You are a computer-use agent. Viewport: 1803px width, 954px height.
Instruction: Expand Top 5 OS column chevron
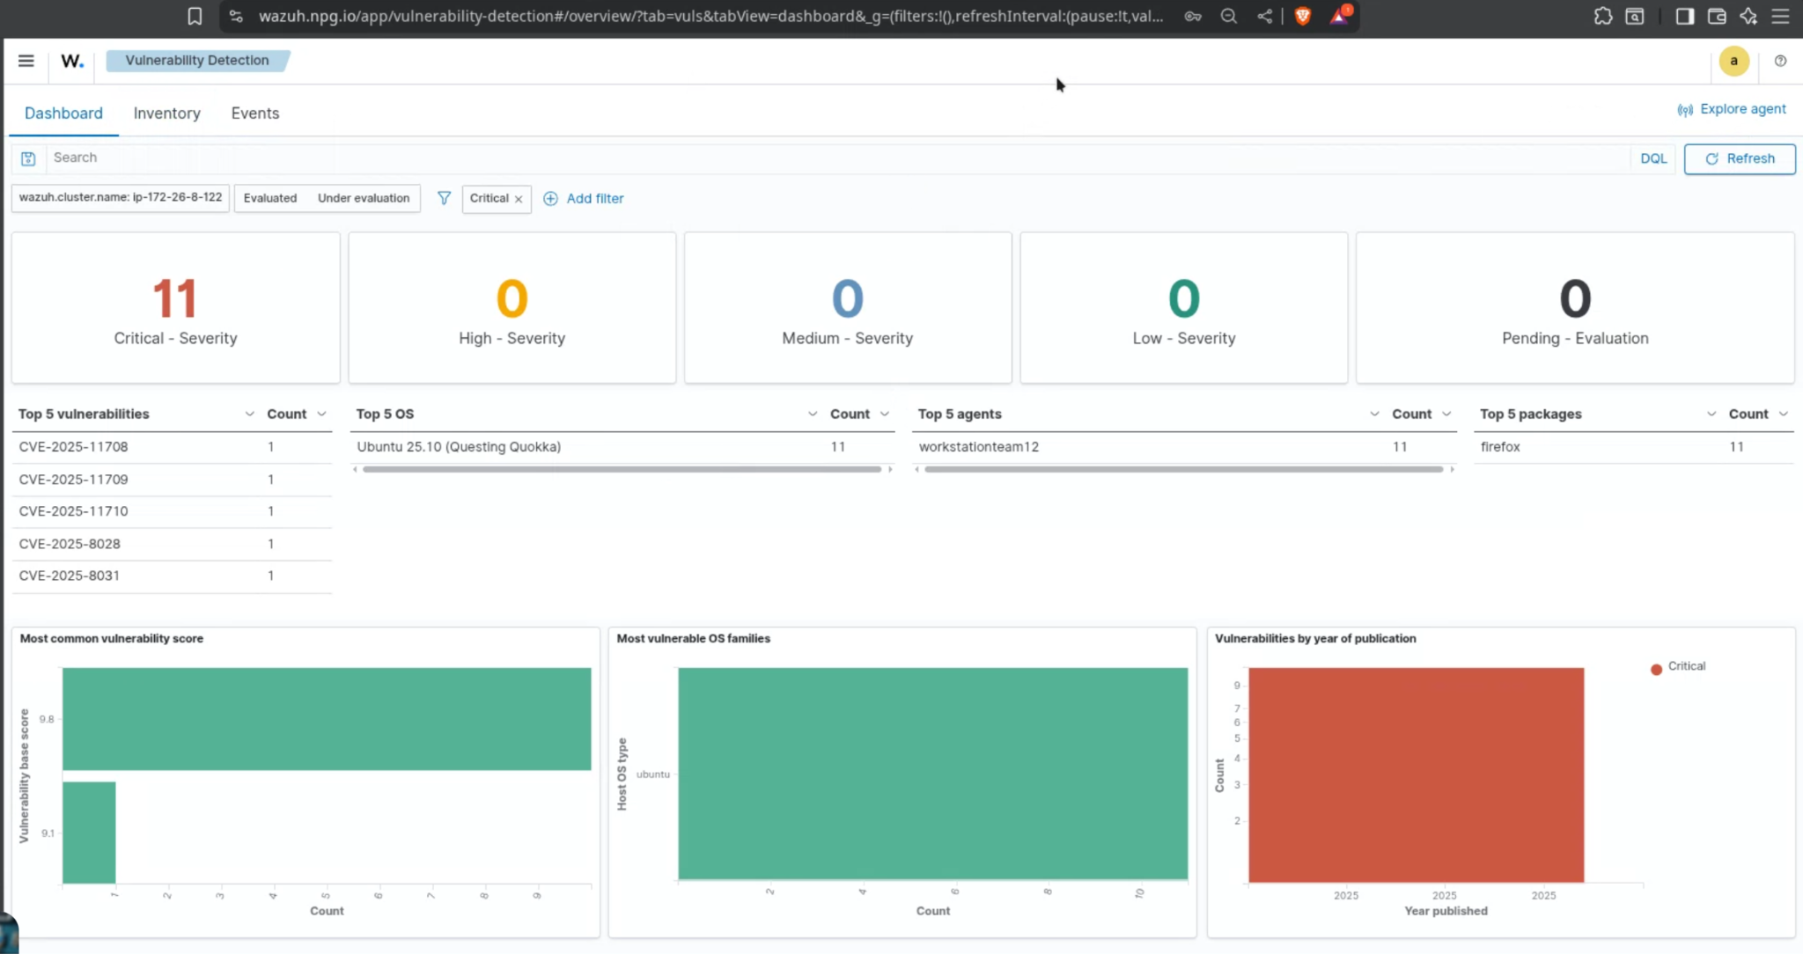812,414
